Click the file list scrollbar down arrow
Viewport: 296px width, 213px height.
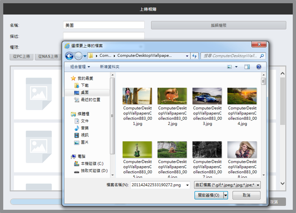(x=263, y=175)
